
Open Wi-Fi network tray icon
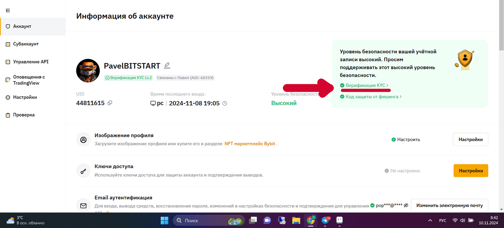click(455, 221)
